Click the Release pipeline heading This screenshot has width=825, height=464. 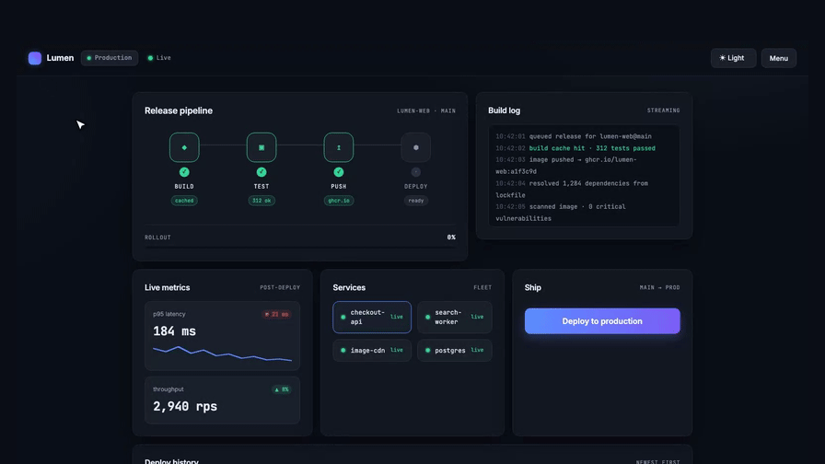(179, 110)
